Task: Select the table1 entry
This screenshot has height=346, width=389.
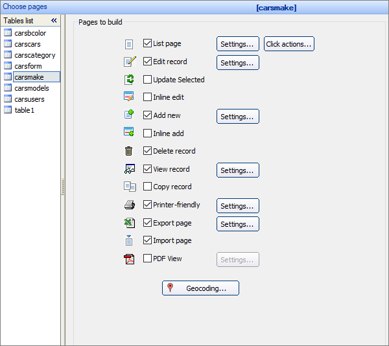Action: click(x=25, y=110)
